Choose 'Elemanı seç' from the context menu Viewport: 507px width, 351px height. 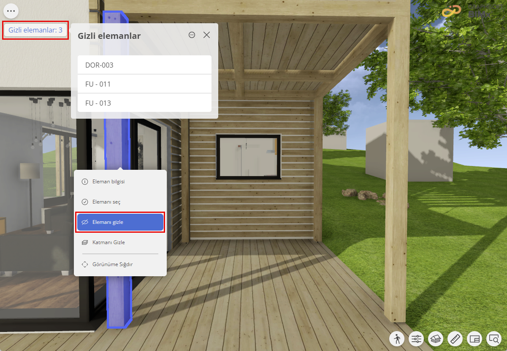click(x=120, y=202)
